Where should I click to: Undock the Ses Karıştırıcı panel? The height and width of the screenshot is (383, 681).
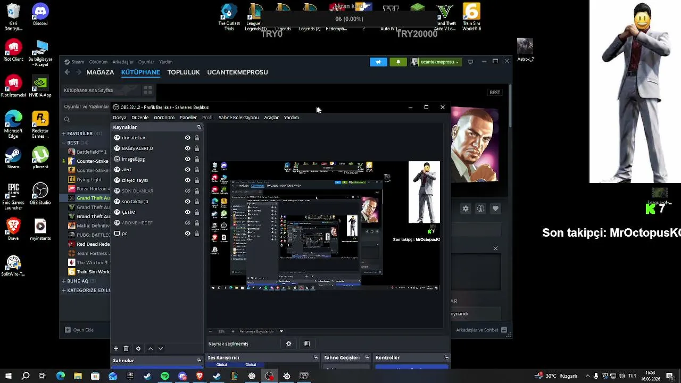coord(315,357)
